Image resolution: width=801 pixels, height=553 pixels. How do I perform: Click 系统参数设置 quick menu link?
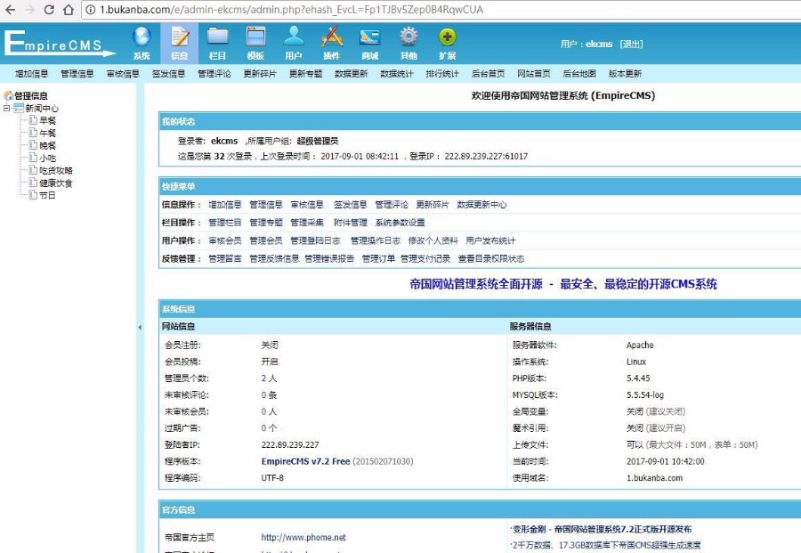coord(400,223)
